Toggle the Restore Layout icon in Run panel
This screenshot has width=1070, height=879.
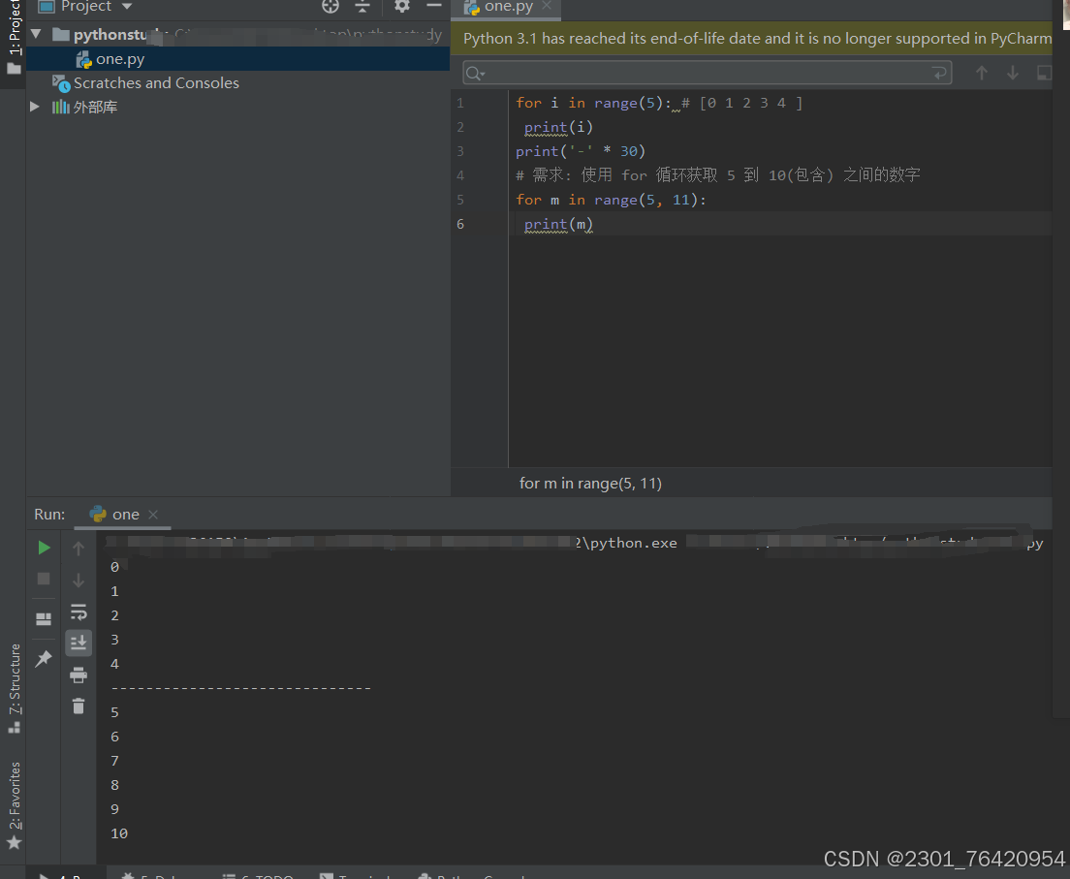point(43,618)
